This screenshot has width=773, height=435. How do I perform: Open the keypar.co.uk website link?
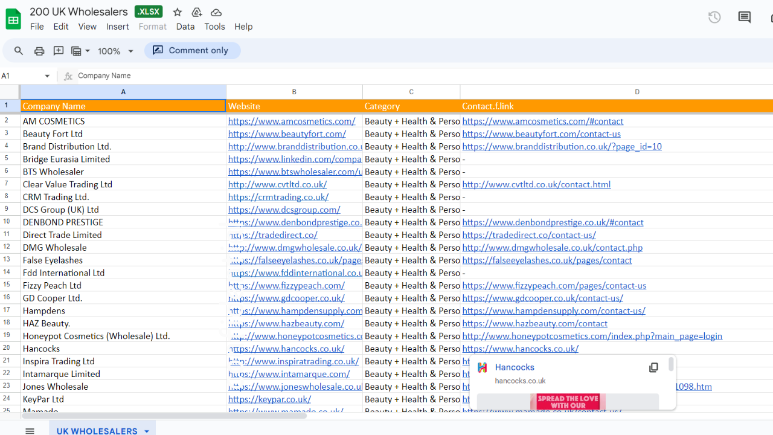click(x=269, y=399)
